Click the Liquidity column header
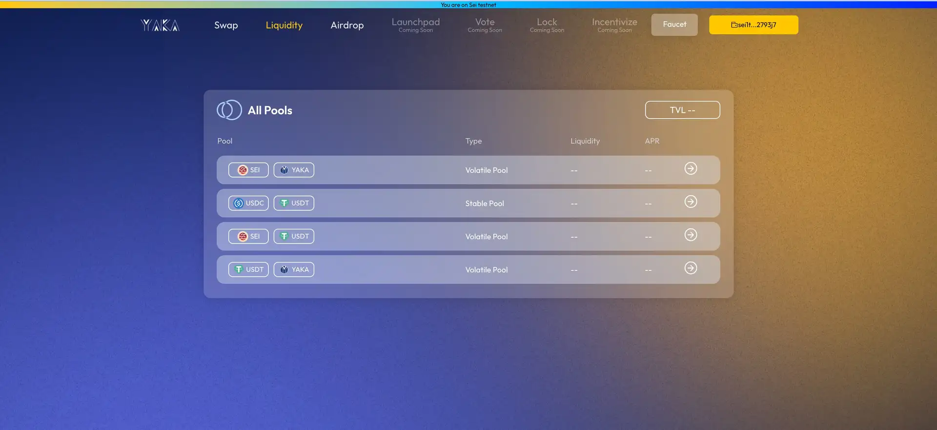937x430 pixels. pyautogui.click(x=585, y=141)
